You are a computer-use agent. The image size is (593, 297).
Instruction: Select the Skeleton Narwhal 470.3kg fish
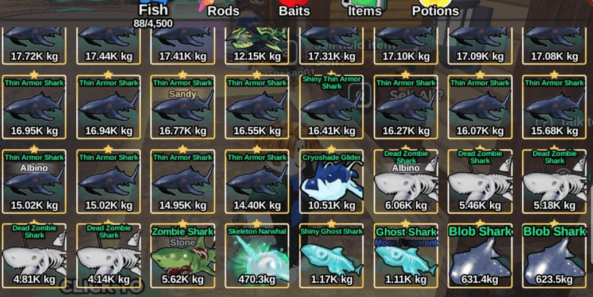[x=257, y=256]
